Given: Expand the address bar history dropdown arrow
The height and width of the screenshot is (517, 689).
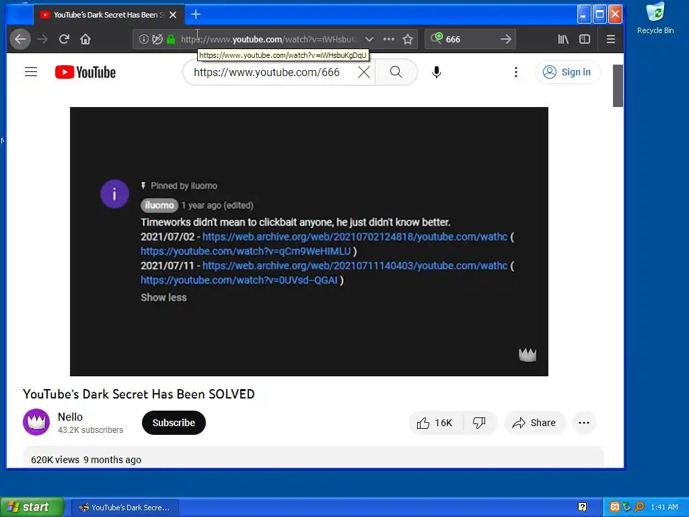Looking at the screenshot, I should [x=369, y=39].
